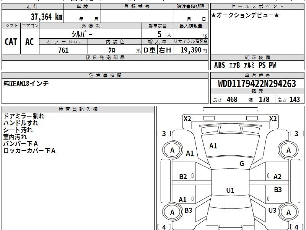Select the クロ interior color value
Screen dimensions: 306x230
(x=111, y=50)
